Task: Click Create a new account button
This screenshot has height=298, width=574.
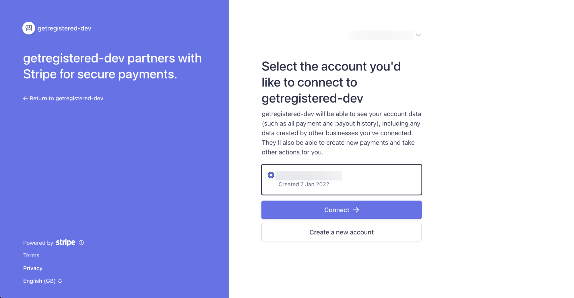Action: click(342, 232)
